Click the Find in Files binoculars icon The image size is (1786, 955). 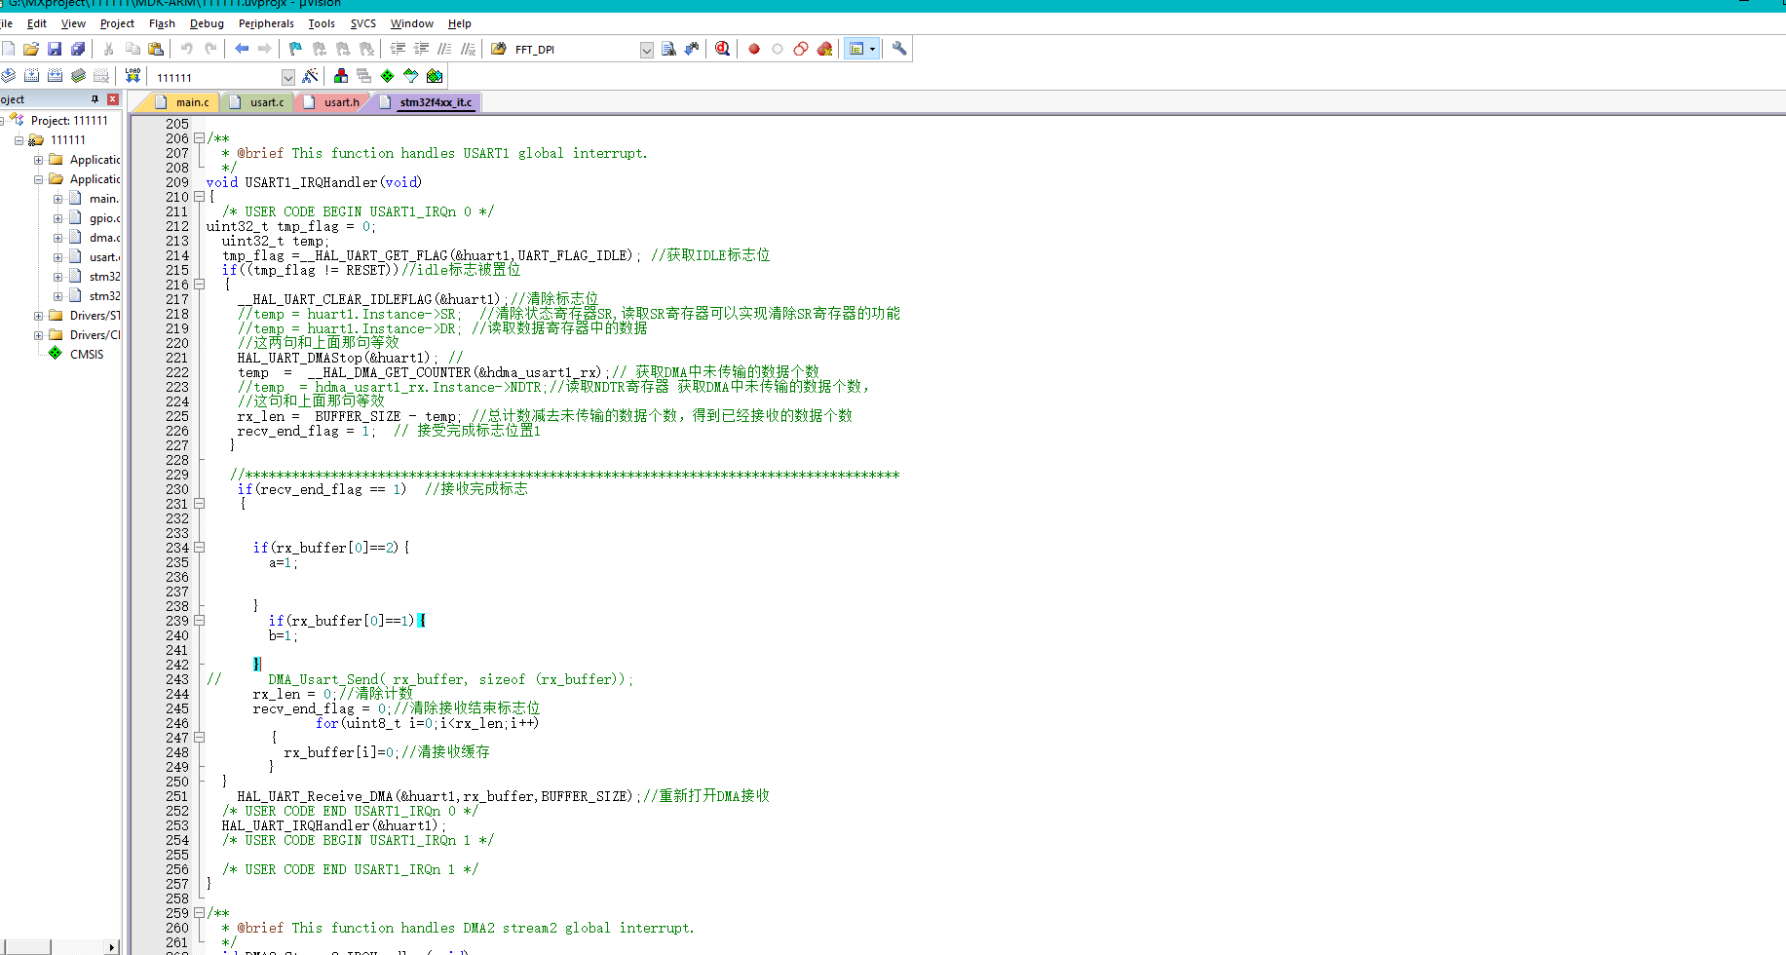click(x=669, y=49)
